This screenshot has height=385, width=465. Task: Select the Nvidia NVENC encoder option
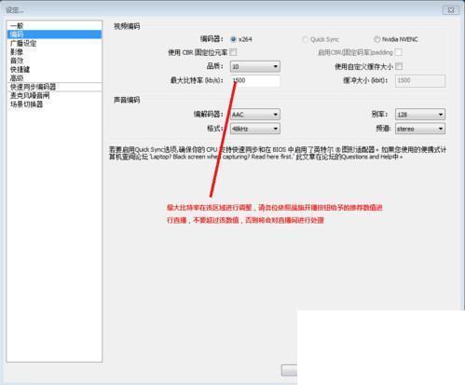[376, 39]
